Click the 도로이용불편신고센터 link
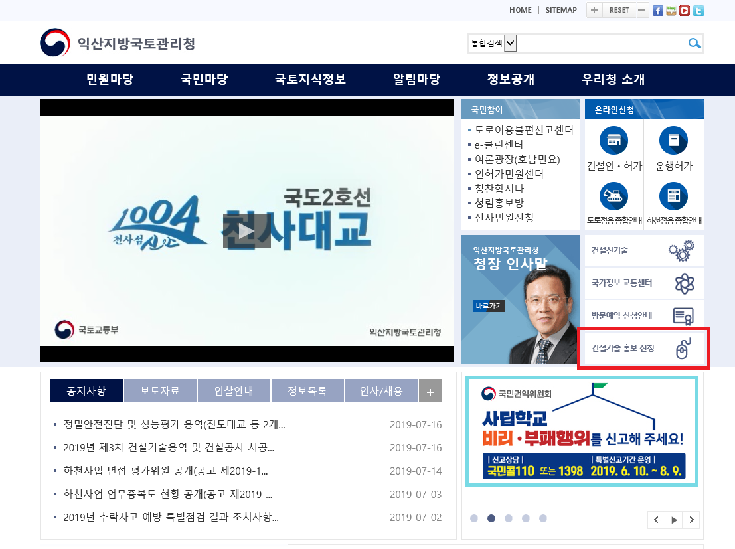The width and height of the screenshot is (735, 549). [524, 130]
